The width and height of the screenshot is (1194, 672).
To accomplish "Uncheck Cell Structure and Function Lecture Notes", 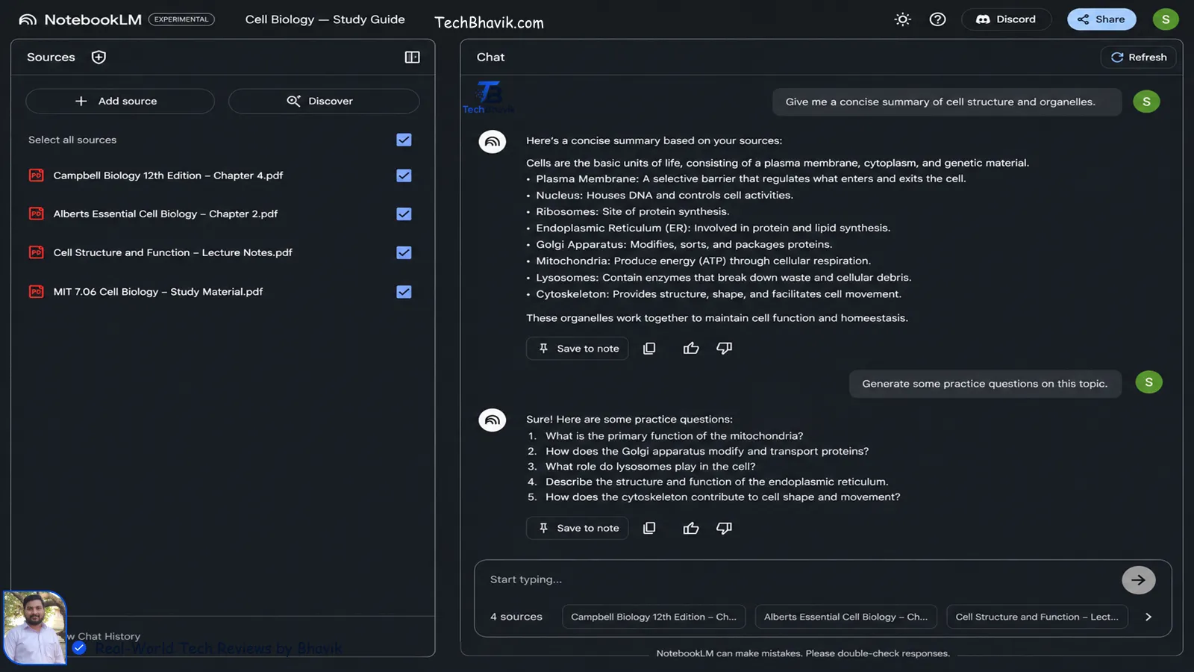I will point(404,252).
